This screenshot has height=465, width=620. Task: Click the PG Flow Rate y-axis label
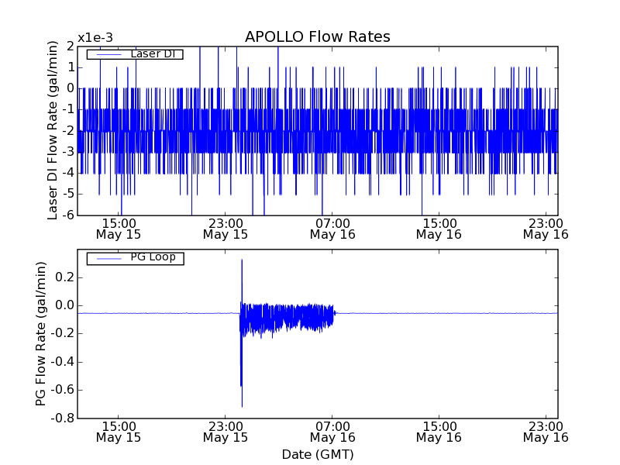41,333
